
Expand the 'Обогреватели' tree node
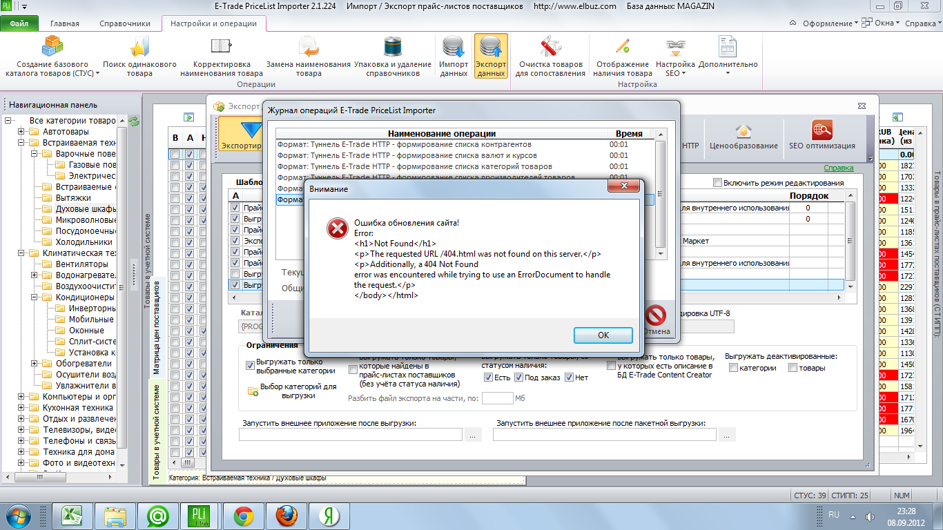click(35, 364)
